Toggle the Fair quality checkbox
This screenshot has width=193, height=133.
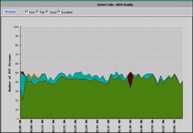tap(38, 12)
